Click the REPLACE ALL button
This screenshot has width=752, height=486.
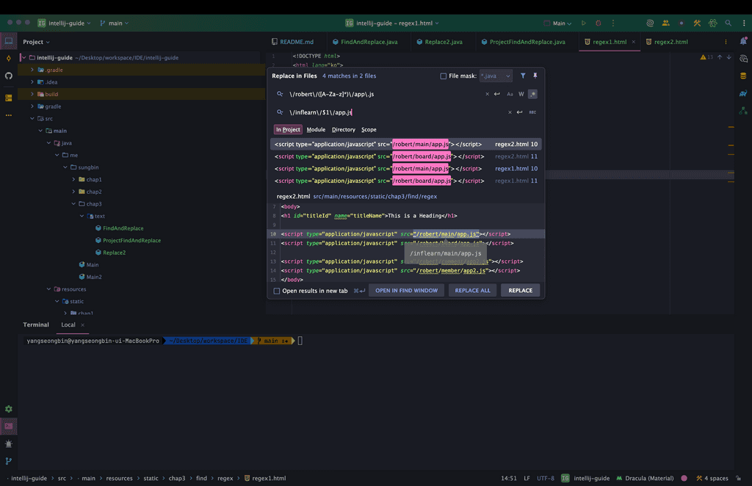[x=472, y=291]
